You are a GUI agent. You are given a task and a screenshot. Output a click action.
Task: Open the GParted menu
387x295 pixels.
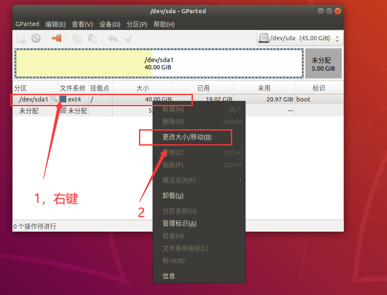pos(27,24)
